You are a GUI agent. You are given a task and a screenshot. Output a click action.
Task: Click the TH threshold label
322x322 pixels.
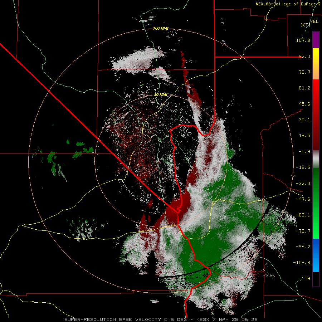pyautogui.click(x=307, y=279)
